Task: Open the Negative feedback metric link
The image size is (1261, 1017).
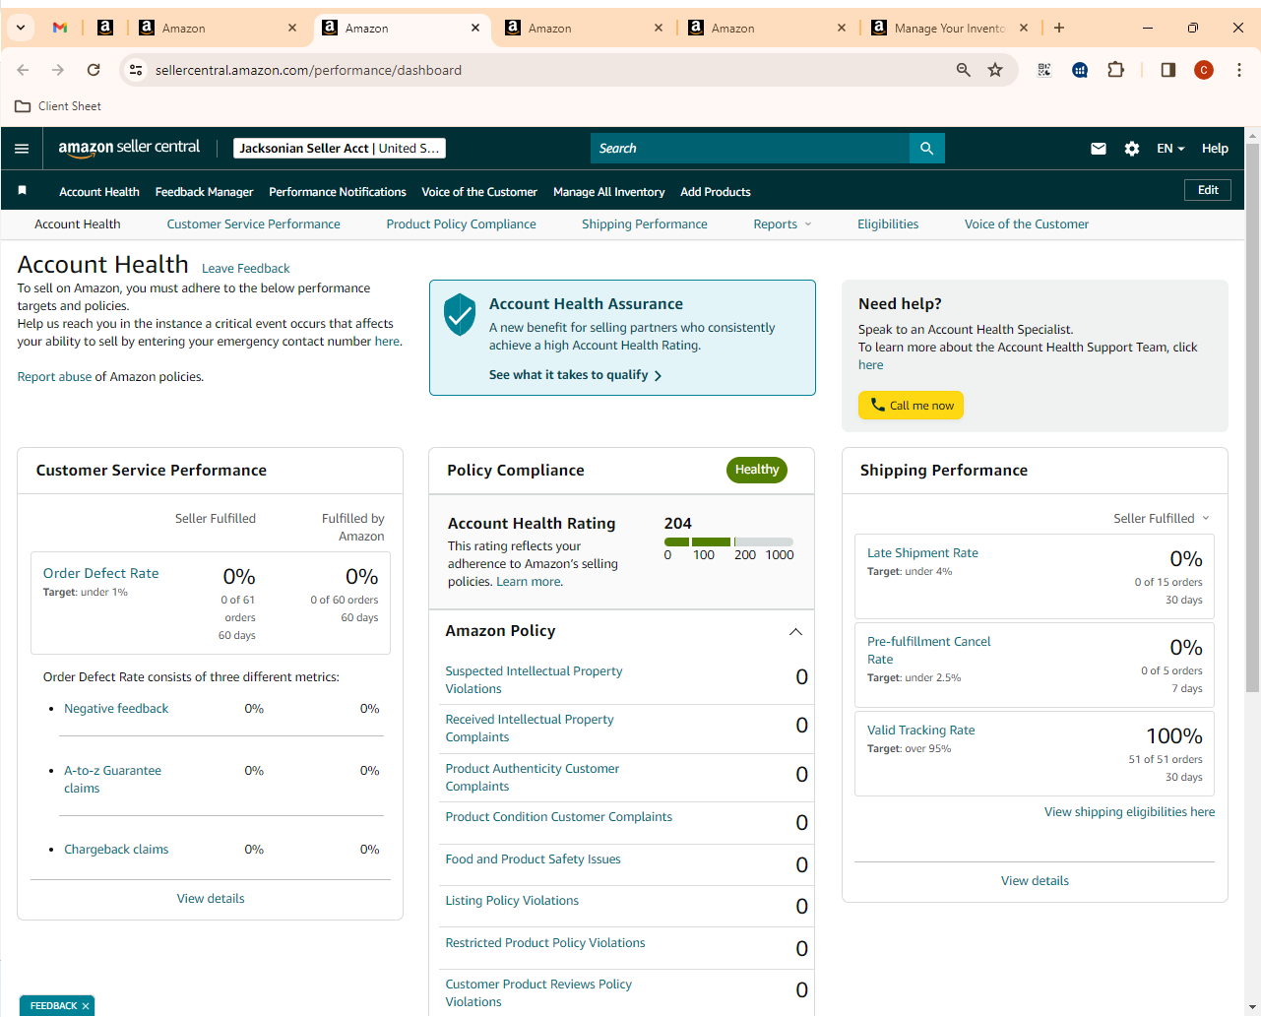Action: (116, 709)
